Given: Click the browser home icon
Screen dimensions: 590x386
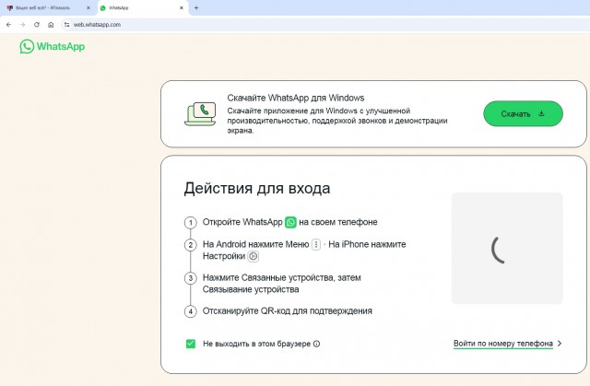Looking at the screenshot, I should click(51, 25).
